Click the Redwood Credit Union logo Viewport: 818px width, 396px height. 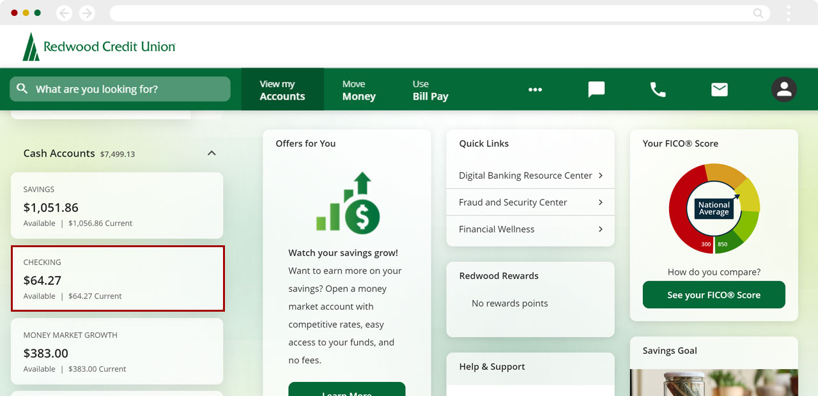tap(98, 47)
